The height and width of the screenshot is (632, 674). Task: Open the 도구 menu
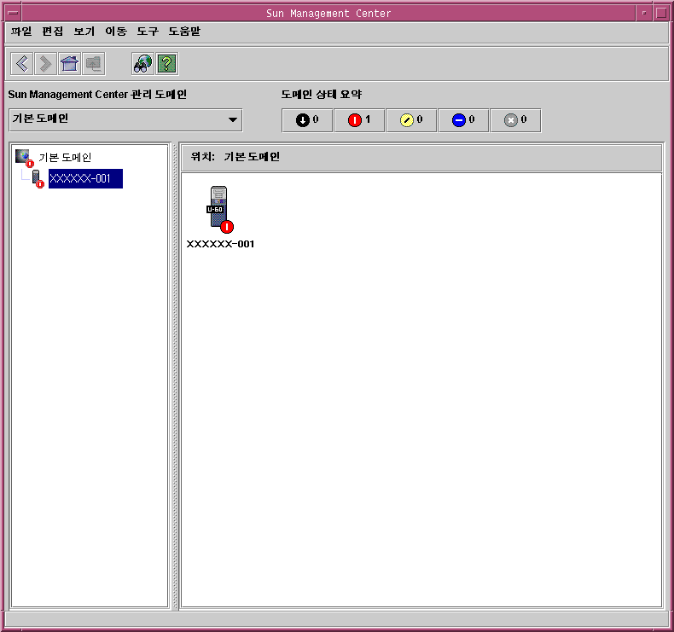click(x=148, y=32)
